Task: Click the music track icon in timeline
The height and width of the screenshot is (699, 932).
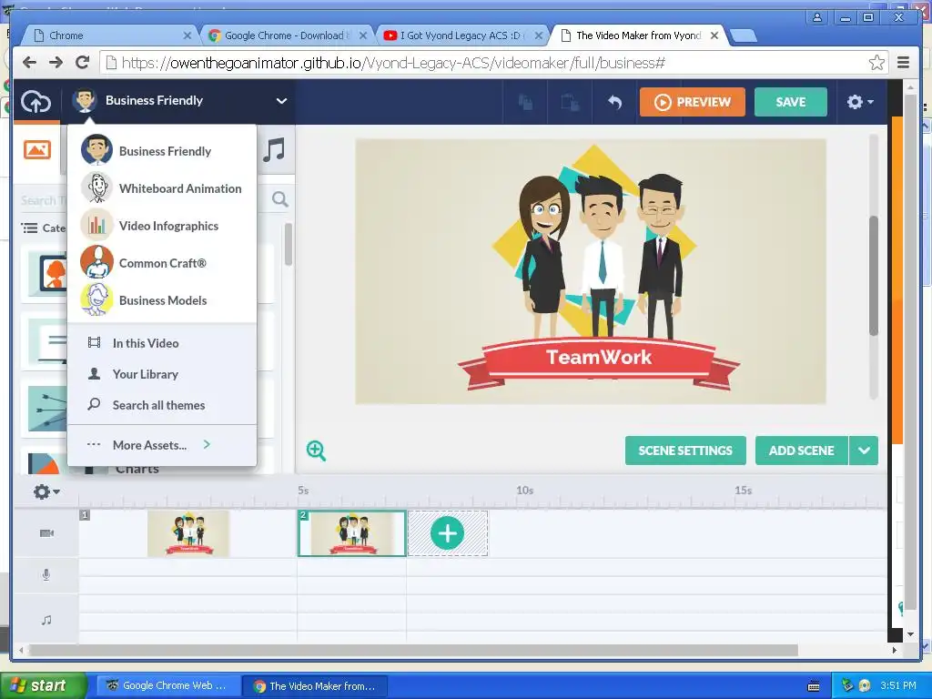Action: click(46, 620)
